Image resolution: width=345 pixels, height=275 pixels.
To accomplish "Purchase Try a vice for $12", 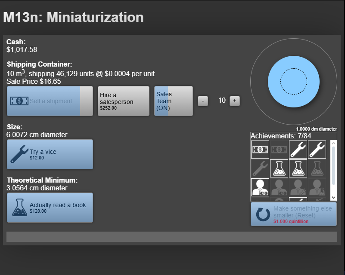I will (x=50, y=154).
